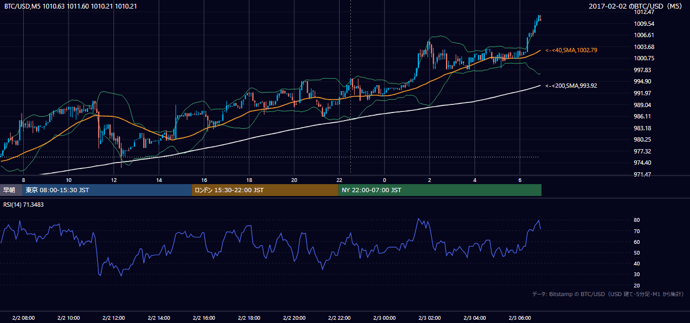The height and width of the screenshot is (323, 690).
Task: Click the Bitstamp data source note
Action: point(608,294)
